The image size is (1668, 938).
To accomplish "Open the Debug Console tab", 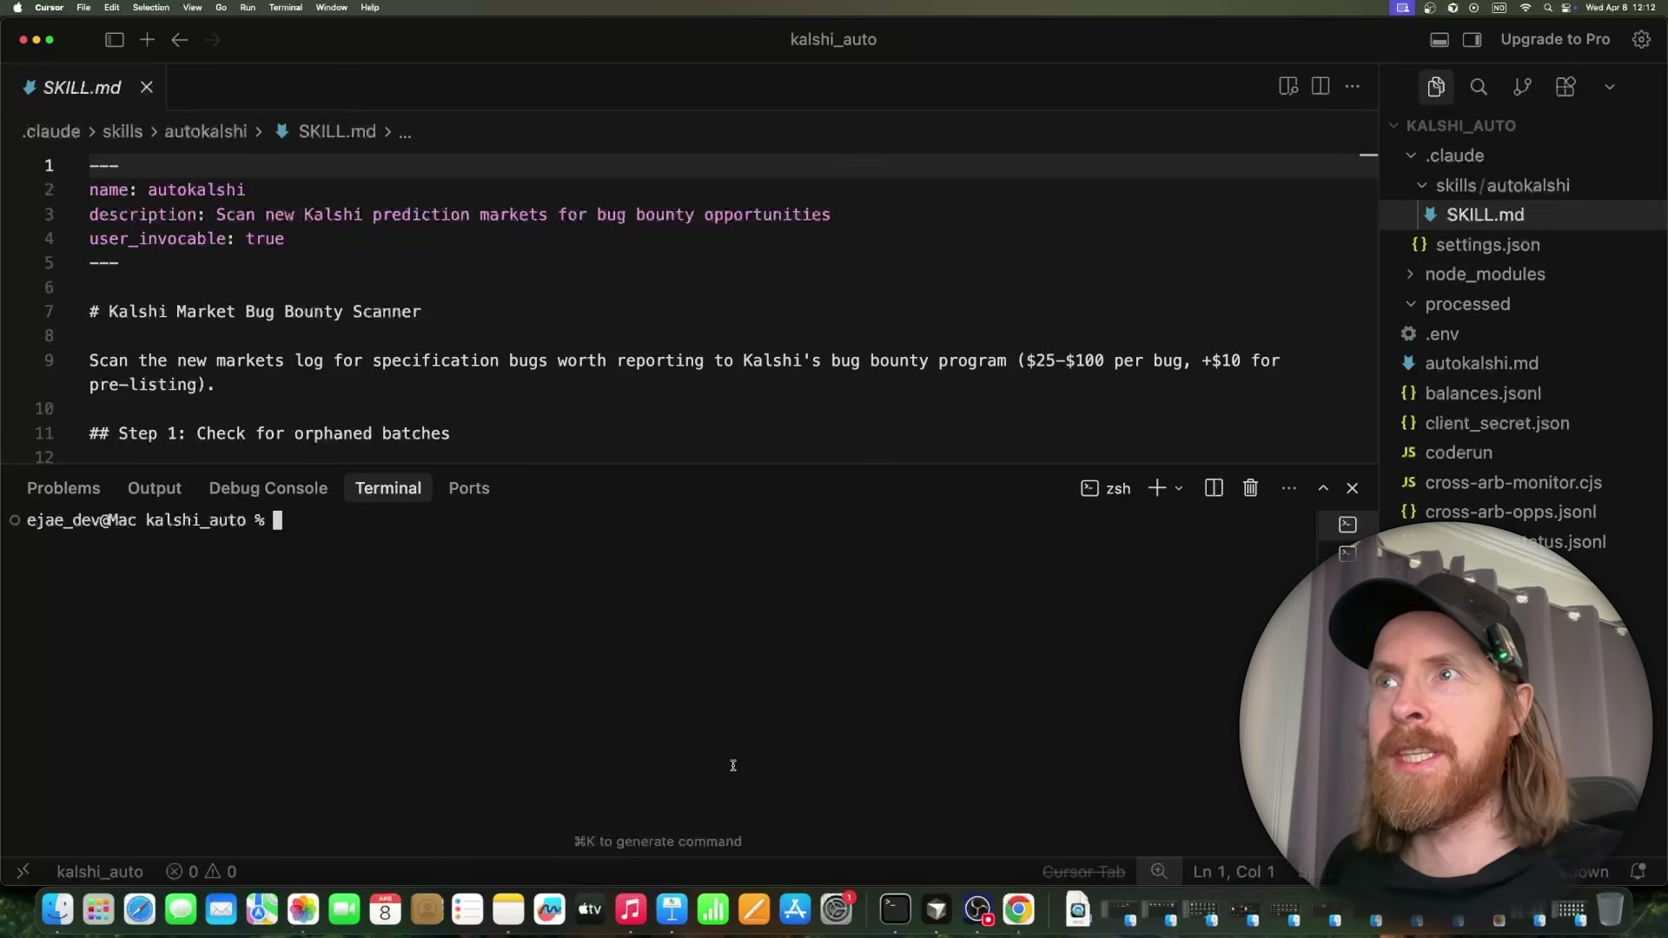I will coord(268,488).
